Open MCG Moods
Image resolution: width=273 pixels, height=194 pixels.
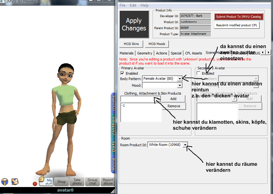click(x=157, y=44)
